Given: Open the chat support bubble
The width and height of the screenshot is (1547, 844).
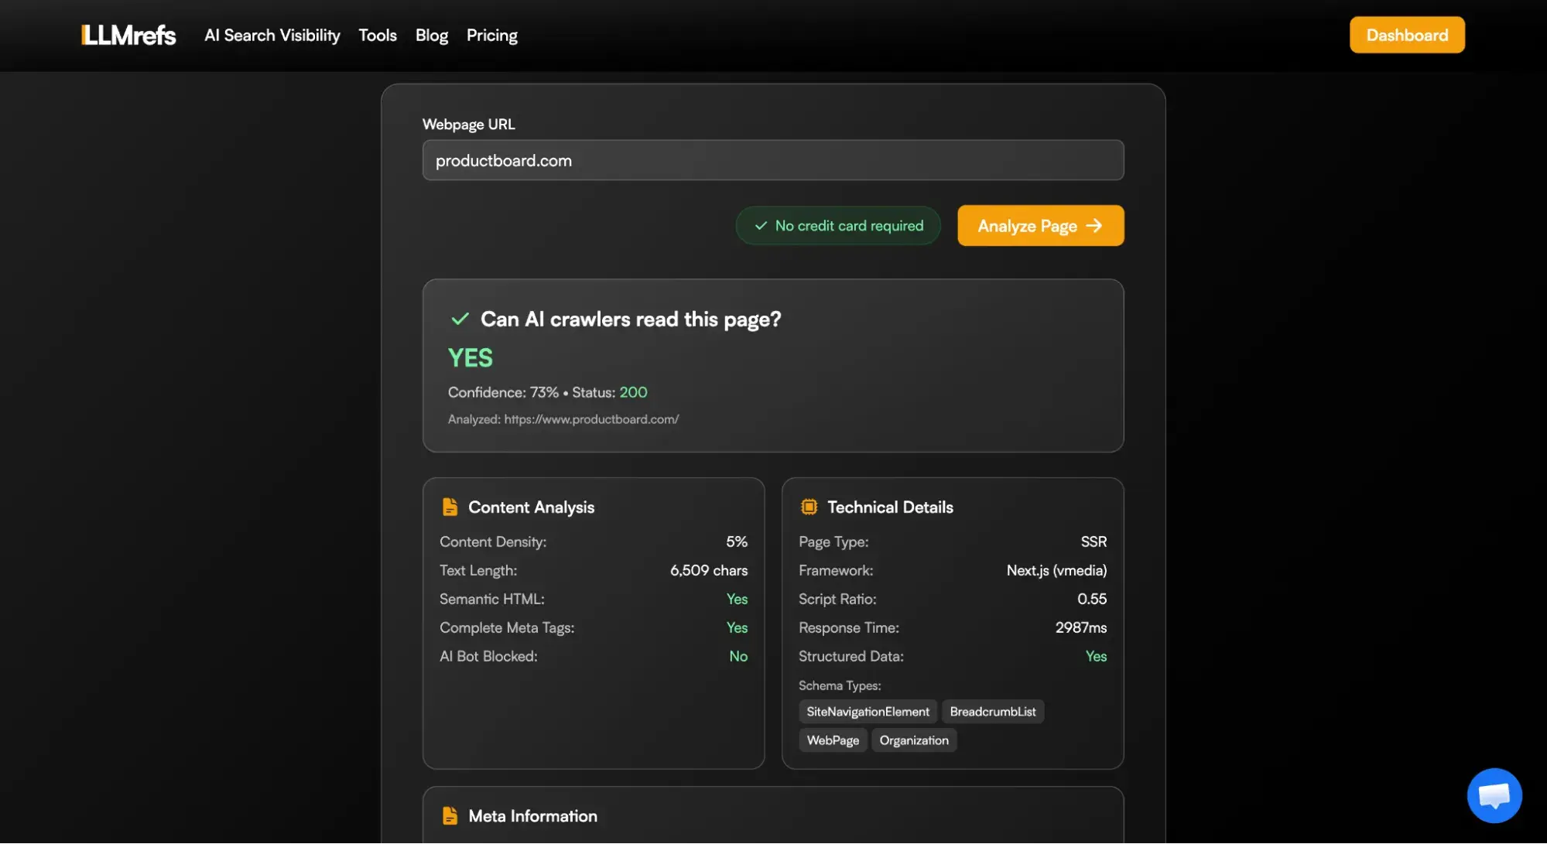Looking at the screenshot, I should (1494, 794).
